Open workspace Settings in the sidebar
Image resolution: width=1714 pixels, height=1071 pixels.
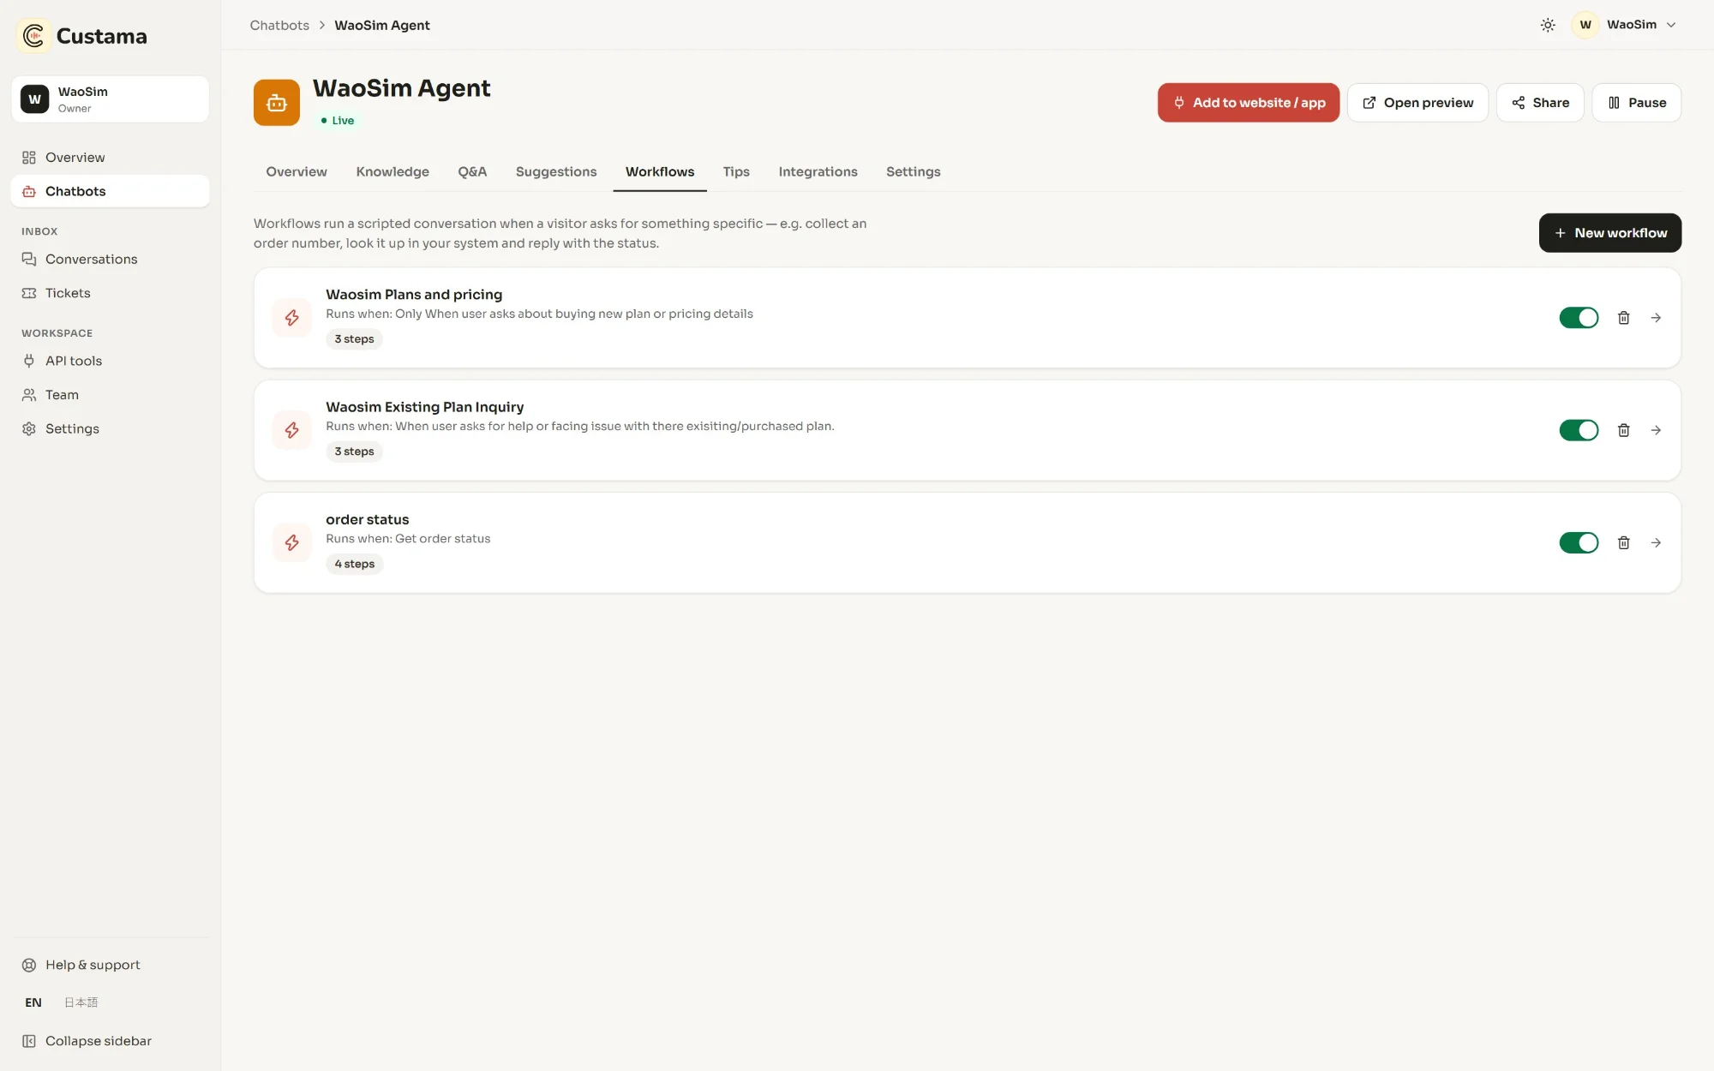pyautogui.click(x=111, y=428)
